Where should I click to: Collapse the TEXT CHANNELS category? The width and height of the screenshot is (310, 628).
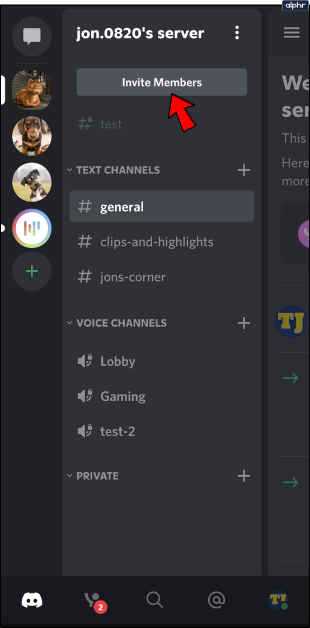pos(114,170)
